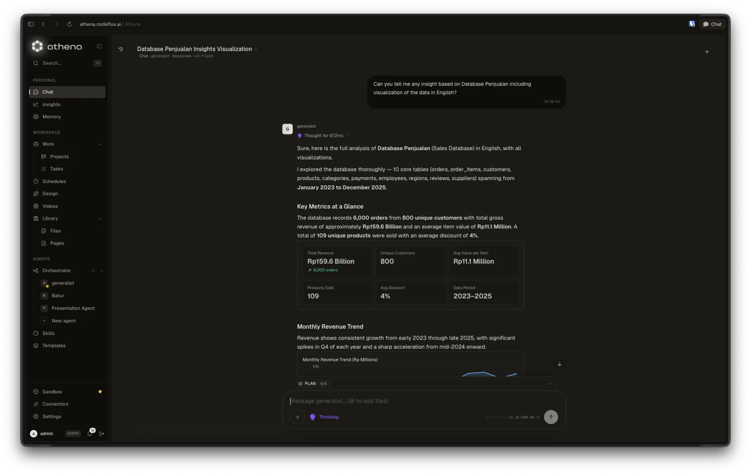Image resolution: width=751 pixels, height=474 pixels.
Task: Open the Chat button at top right
Action: pos(712,24)
